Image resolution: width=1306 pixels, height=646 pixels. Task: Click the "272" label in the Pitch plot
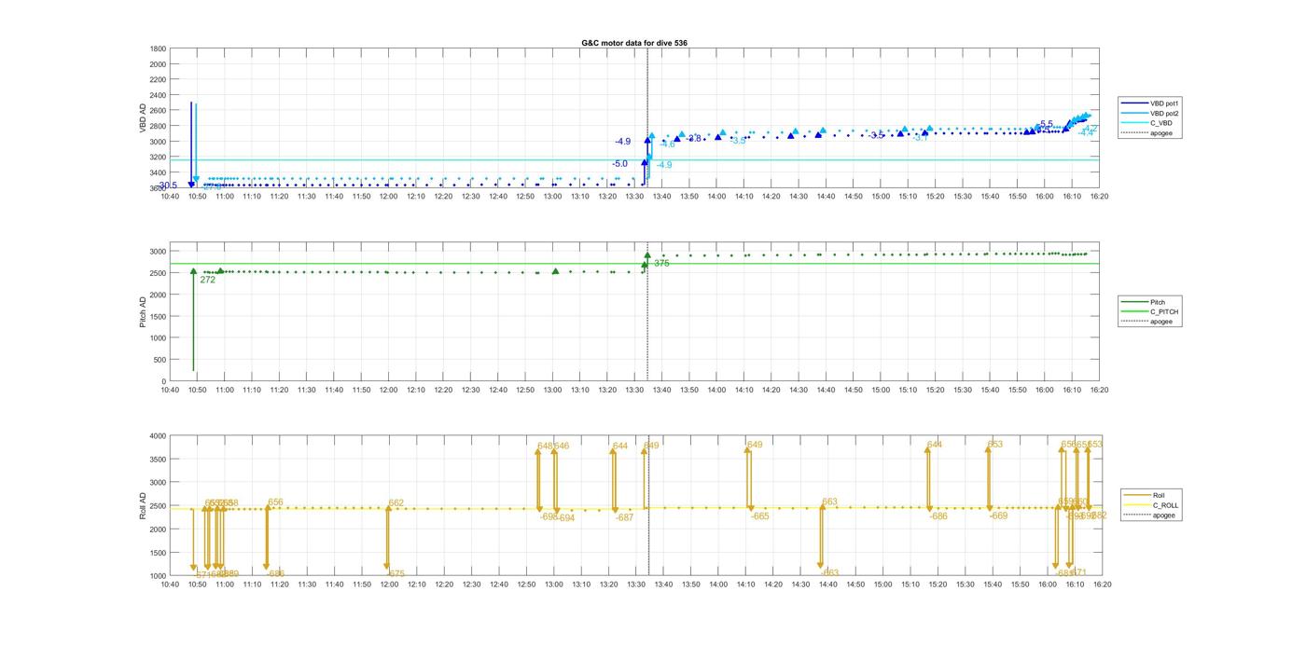(207, 280)
